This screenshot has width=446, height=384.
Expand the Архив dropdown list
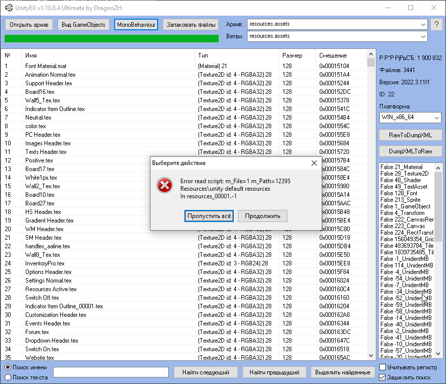422,24
